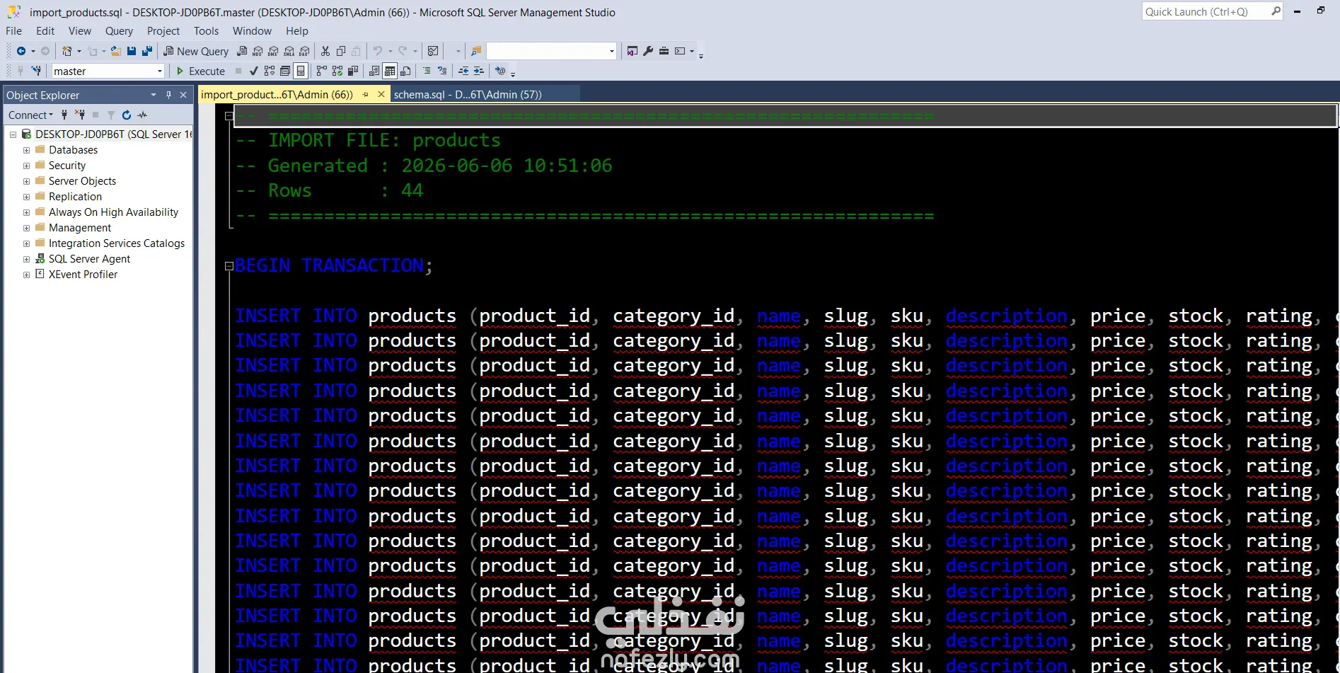
Task: Click the Copy icon in toolbar
Action: (x=341, y=51)
